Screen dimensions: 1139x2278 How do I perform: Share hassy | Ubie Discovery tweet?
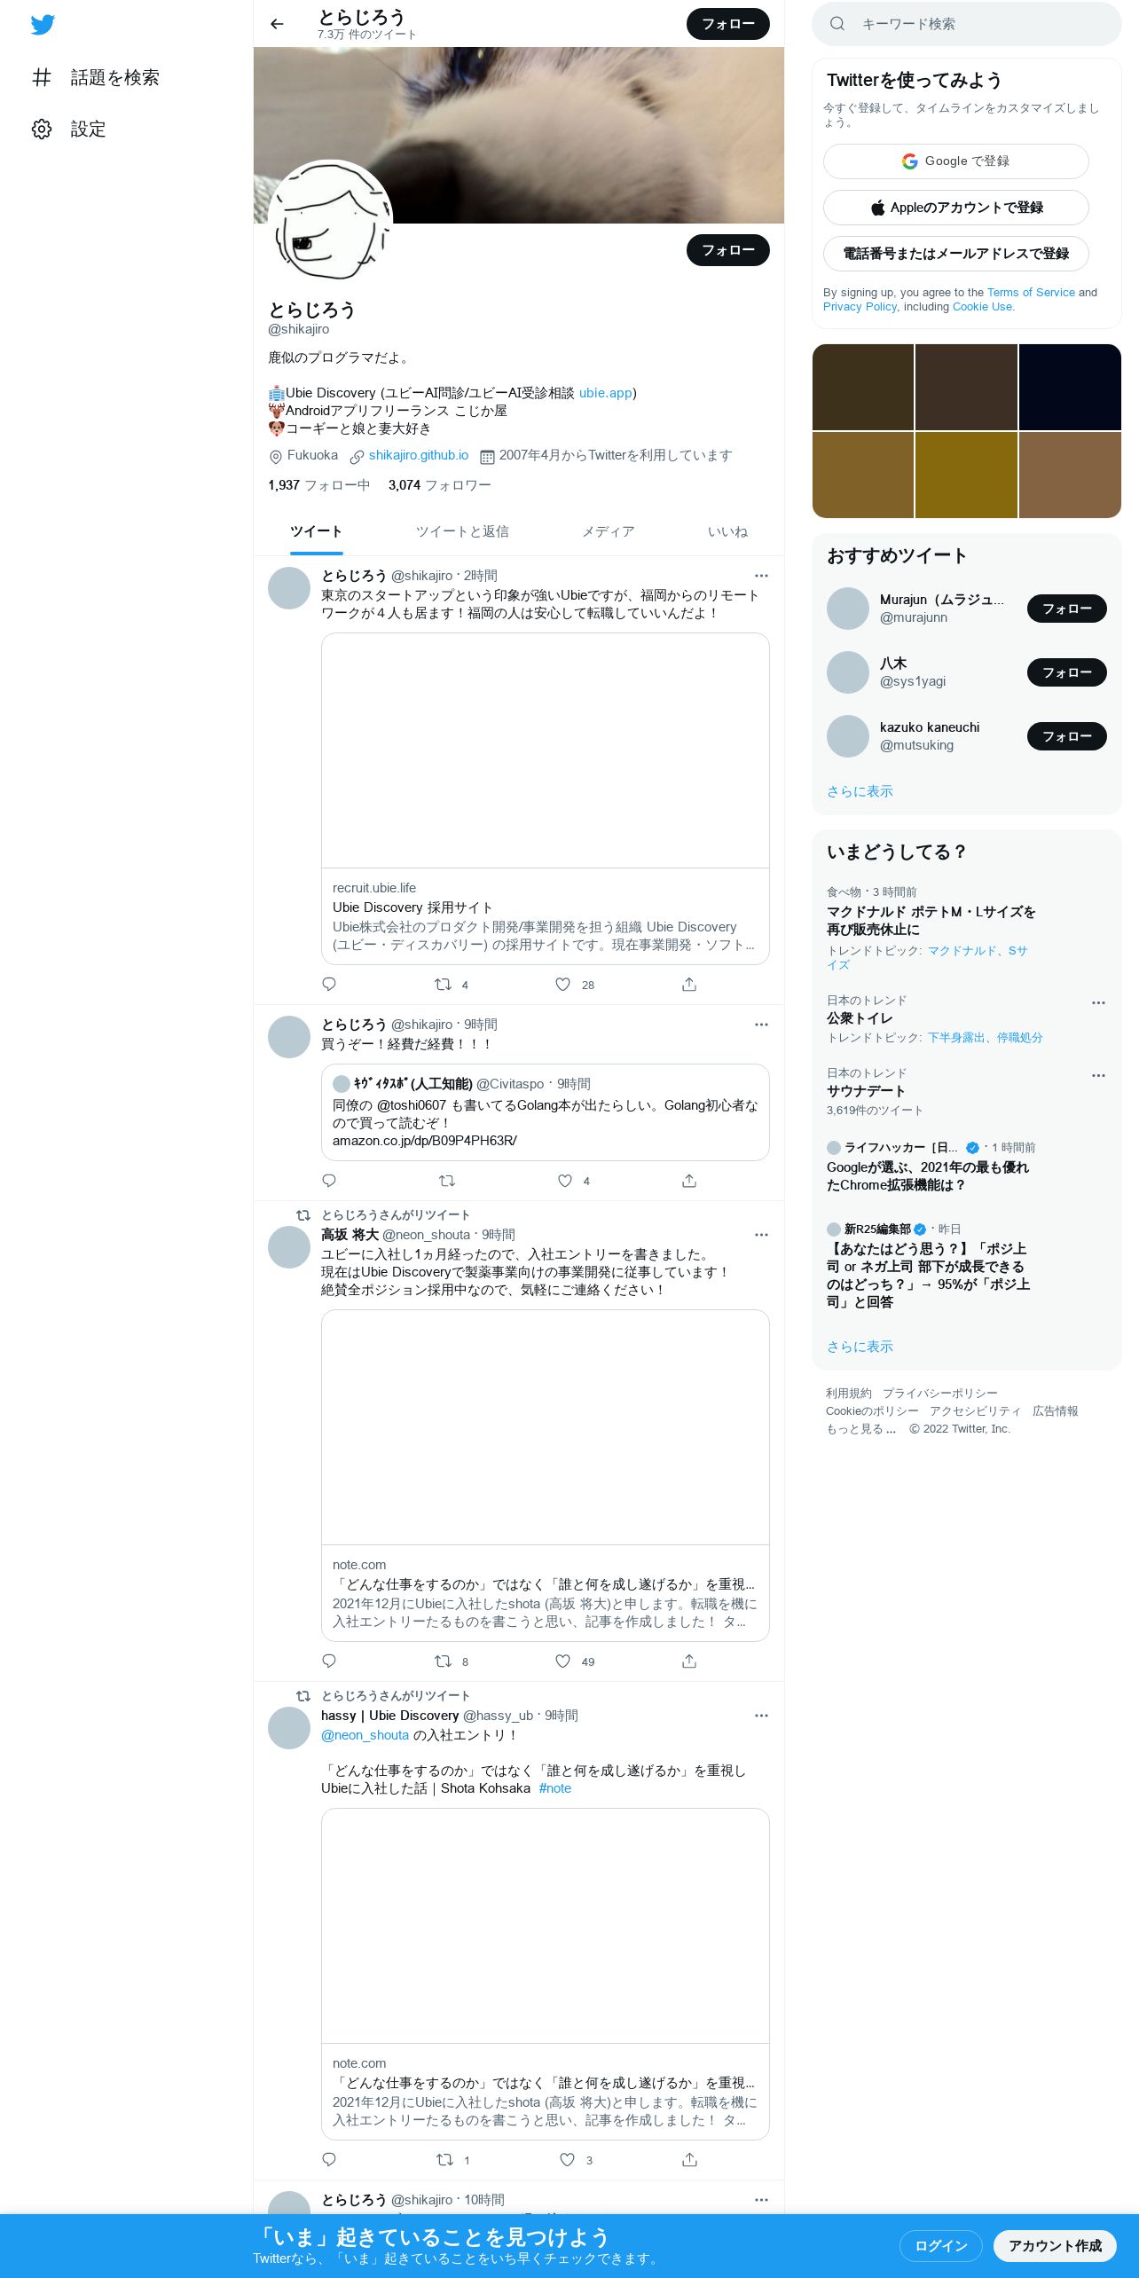[689, 2160]
